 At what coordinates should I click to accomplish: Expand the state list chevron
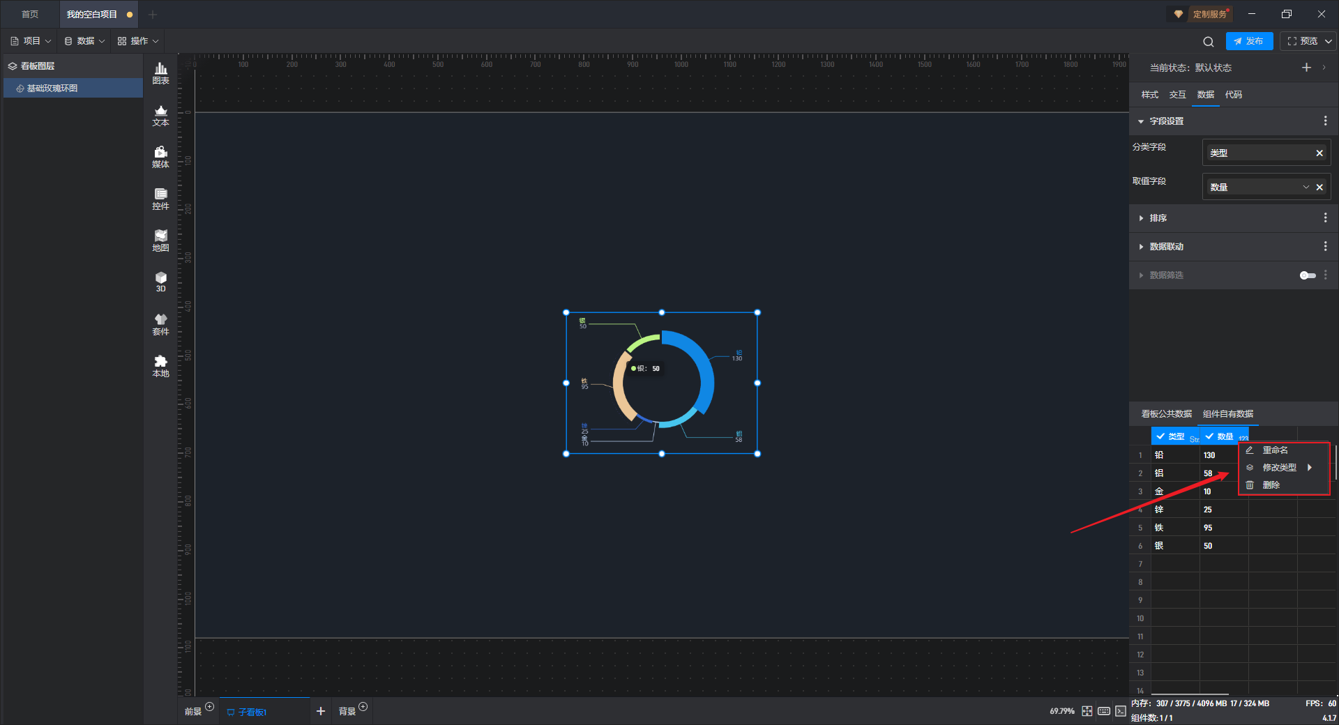1324,68
